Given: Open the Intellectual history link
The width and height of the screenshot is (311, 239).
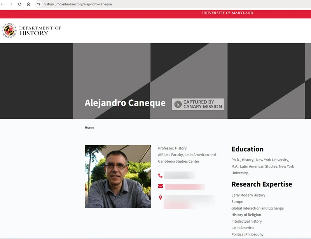Looking at the screenshot, I should pyautogui.click(x=246, y=222).
